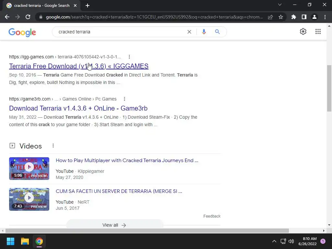This screenshot has width=332, height=249.
Task: Click the horizontal scrollbar thumb
Action: click(x=147, y=231)
